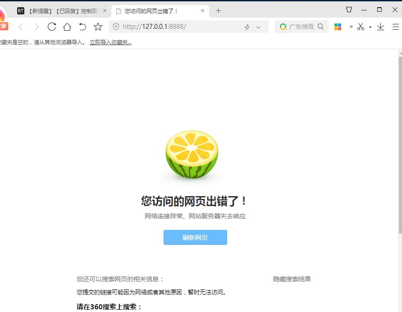The image size is (402, 312).
Task: Click the 网络连接异常、网站服务器失去响应 text
Action: coord(195,216)
